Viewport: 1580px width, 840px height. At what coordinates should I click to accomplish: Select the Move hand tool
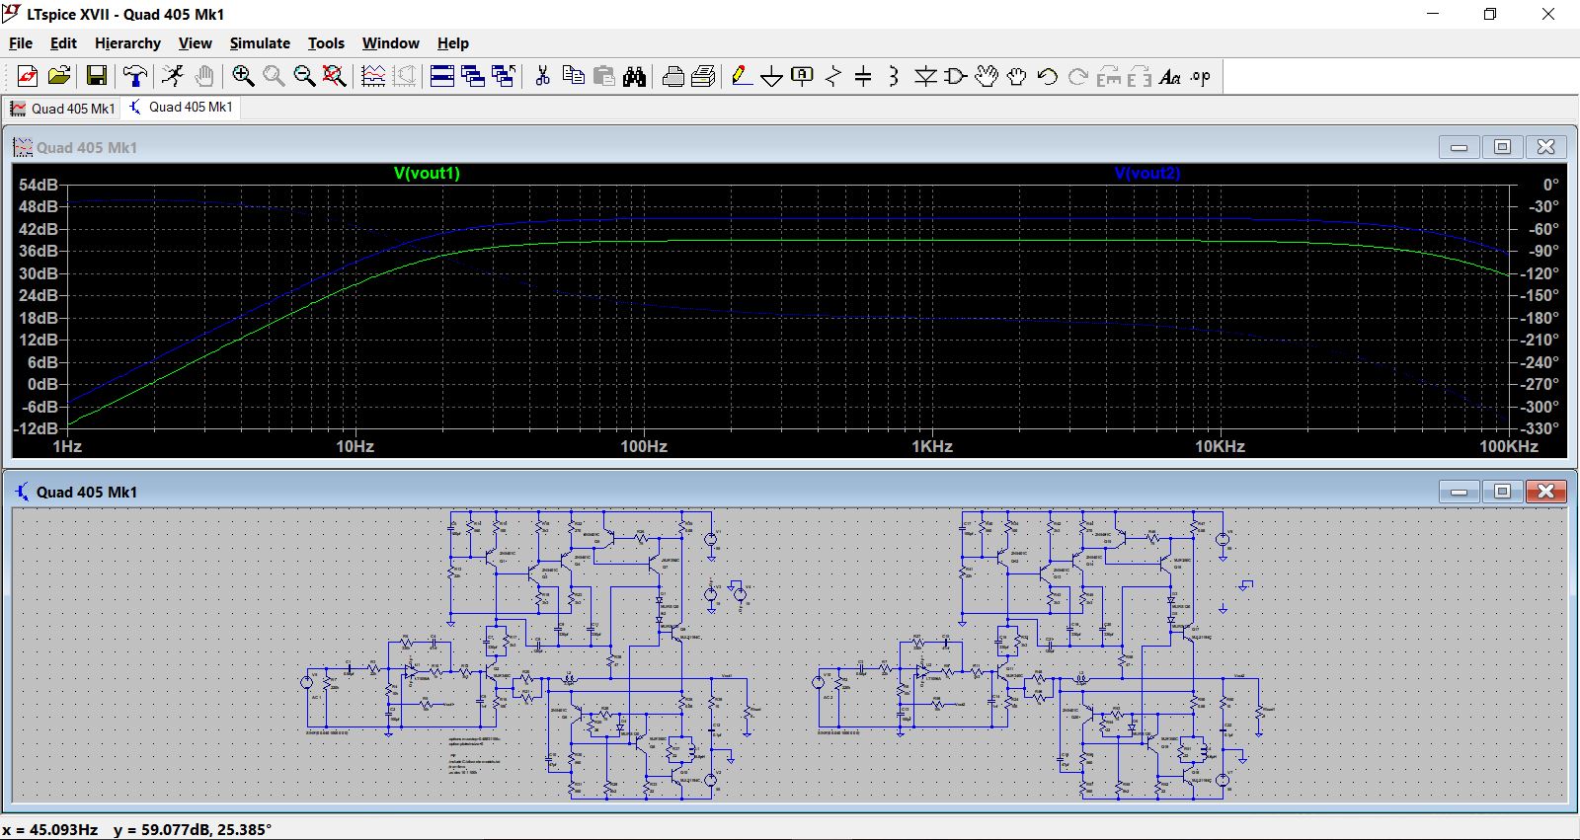click(986, 76)
